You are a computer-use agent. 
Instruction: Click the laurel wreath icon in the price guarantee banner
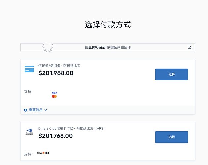point(48,47)
